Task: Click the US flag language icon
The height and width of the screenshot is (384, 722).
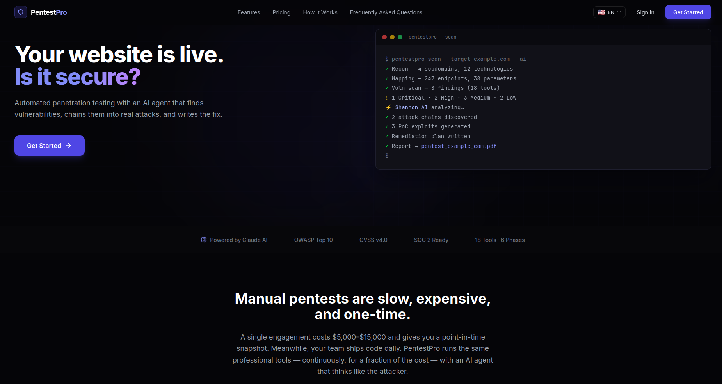Action: coord(601,12)
